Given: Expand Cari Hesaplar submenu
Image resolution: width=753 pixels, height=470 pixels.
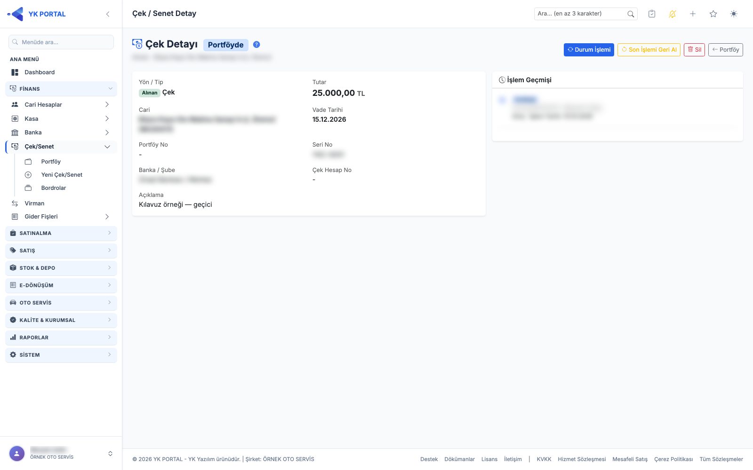Looking at the screenshot, I should [x=61, y=105].
